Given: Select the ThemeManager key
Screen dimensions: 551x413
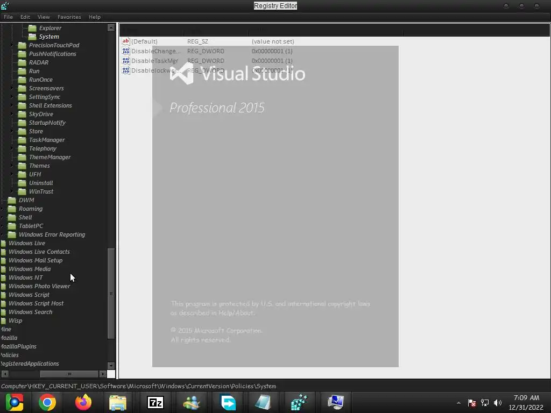Looking at the screenshot, I should click(50, 157).
